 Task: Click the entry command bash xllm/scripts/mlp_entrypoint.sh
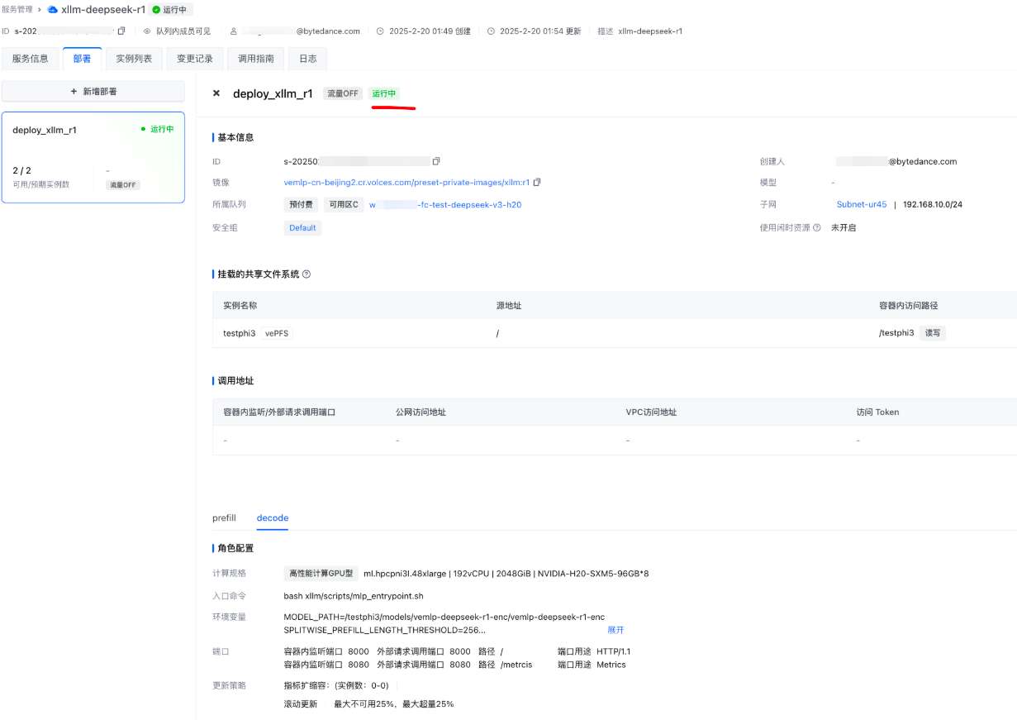click(354, 596)
